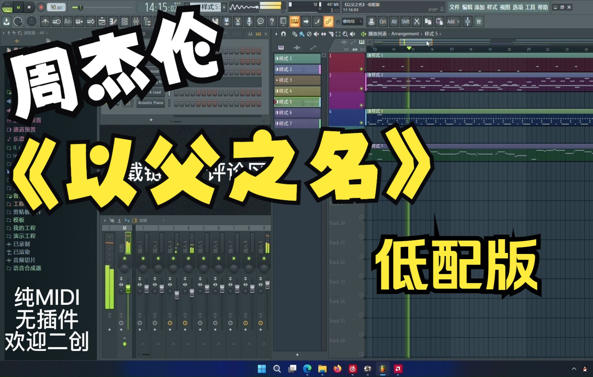Adjust mixer insert 3 volume fader
The width and height of the screenshot is (593, 377).
177,295
